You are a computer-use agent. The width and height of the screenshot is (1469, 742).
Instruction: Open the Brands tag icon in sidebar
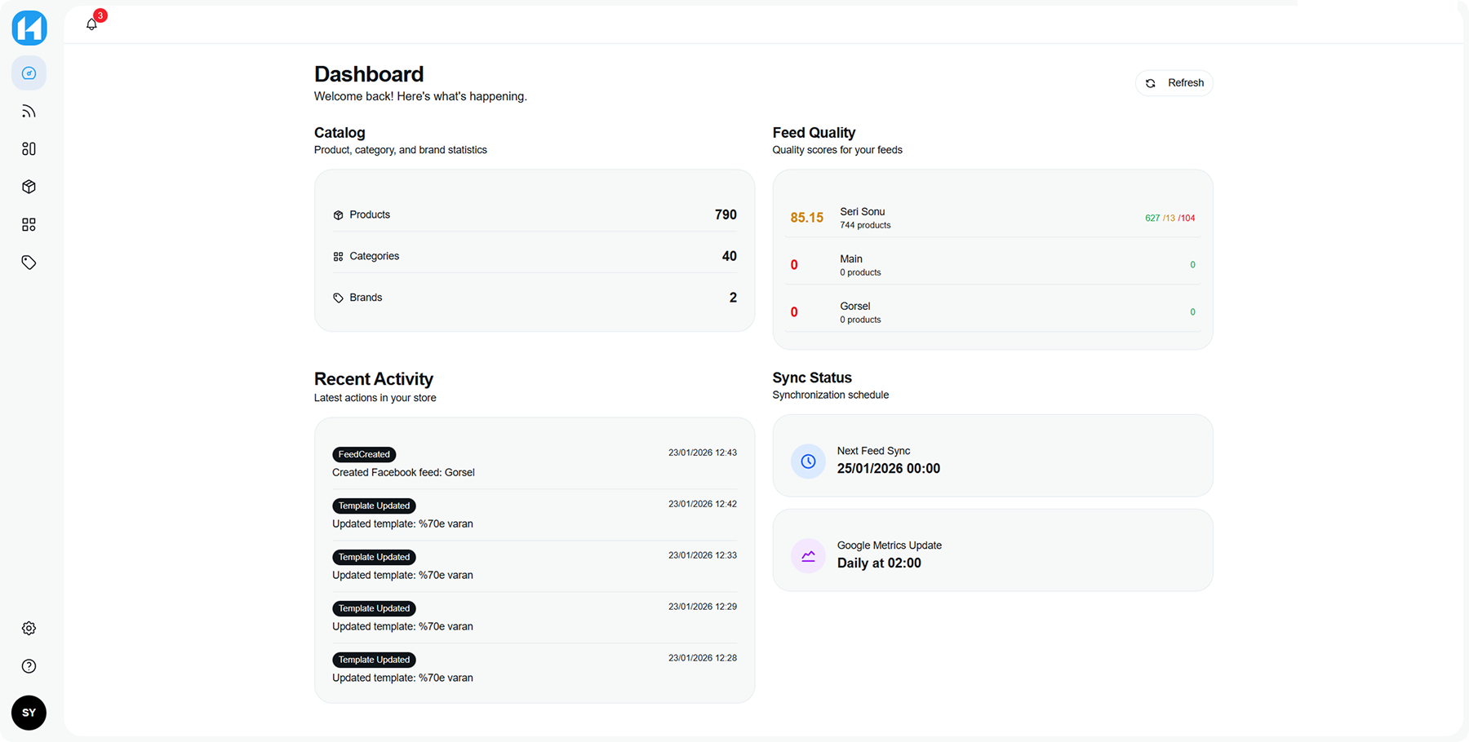(29, 263)
